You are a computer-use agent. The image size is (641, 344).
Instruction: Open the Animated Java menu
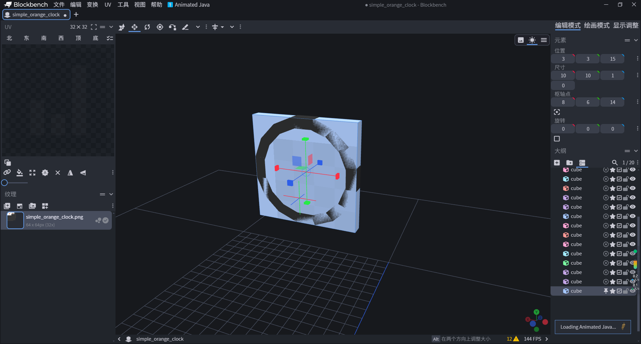coord(189,5)
